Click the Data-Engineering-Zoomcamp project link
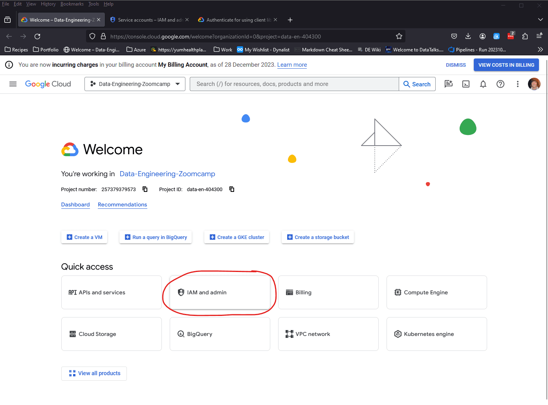Image resolution: width=548 pixels, height=405 pixels. [x=167, y=174]
